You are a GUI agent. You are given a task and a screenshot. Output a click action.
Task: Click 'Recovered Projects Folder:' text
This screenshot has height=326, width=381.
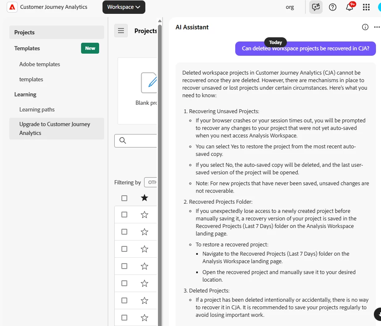221,202
